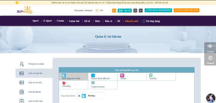Open Lịch sử rút tiền sidebar item
The image size is (216, 103).
pos(34,82)
